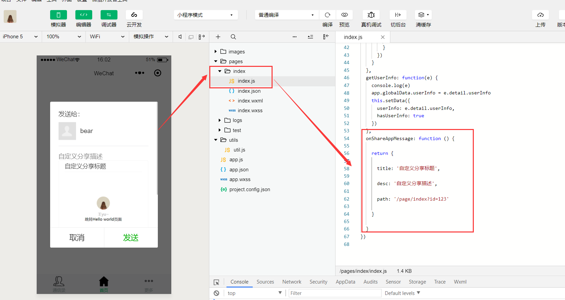This screenshot has width=565, height=300.
Task: Click the element inspector arrow icon
Action: pyautogui.click(x=216, y=282)
